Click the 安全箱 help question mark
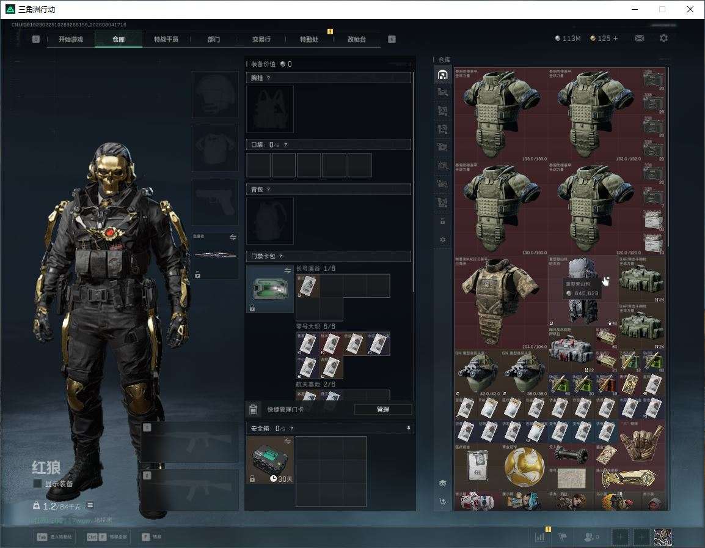Screen dimensions: 705x548 click(x=291, y=429)
